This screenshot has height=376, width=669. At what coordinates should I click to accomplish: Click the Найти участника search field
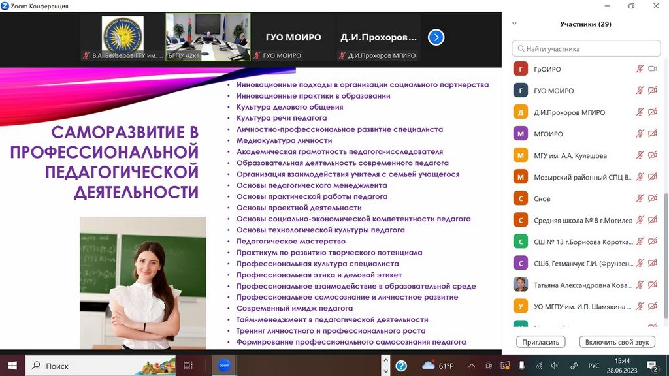pyautogui.click(x=587, y=48)
